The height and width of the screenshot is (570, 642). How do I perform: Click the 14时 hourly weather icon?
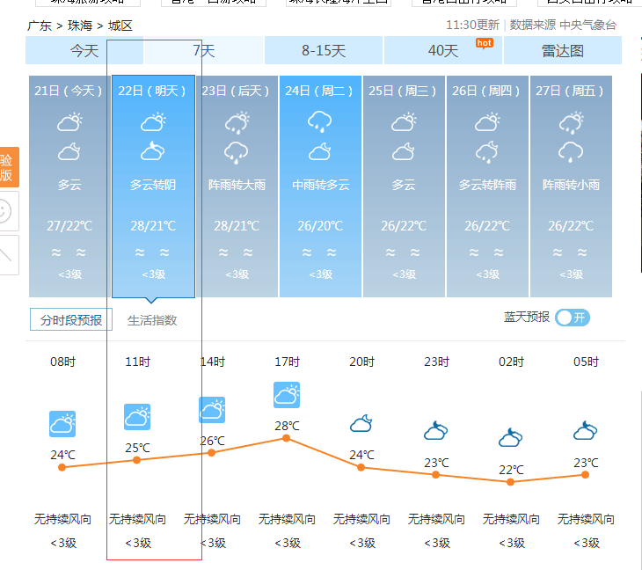click(212, 410)
